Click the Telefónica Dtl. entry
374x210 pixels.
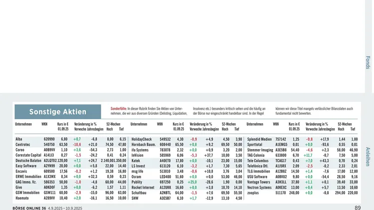coord(258,166)
